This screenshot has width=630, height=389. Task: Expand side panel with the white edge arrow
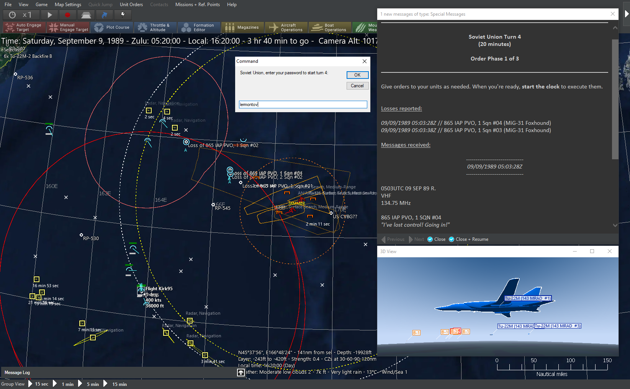coord(627,14)
